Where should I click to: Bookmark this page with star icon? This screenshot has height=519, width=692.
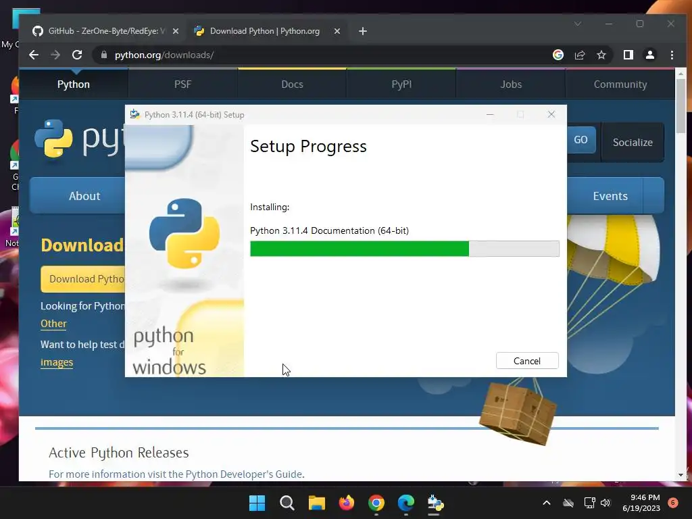tap(601, 55)
